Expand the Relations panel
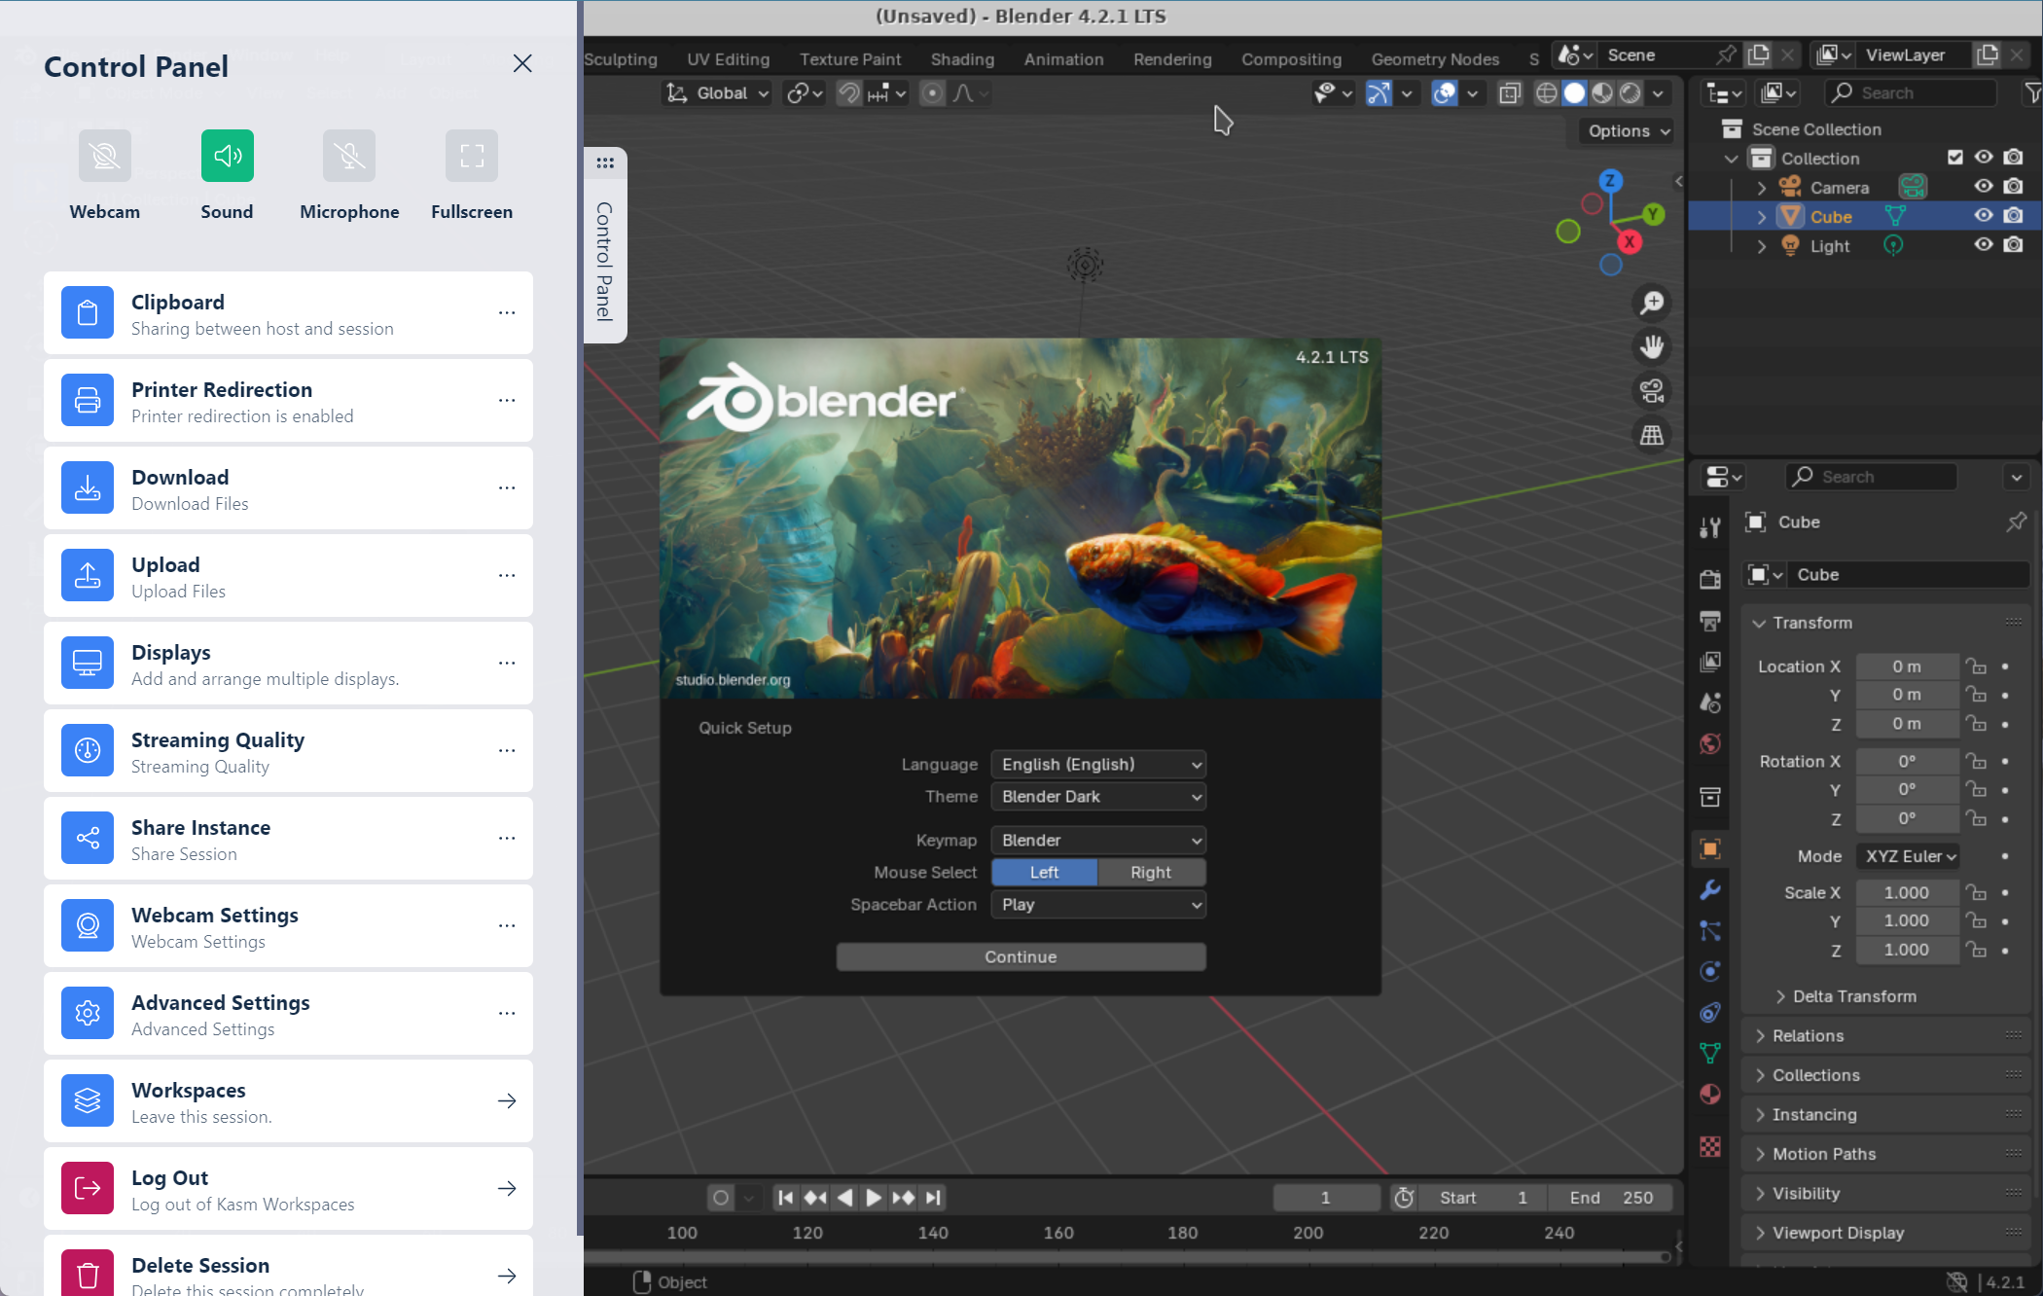 pos(1808,1035)
